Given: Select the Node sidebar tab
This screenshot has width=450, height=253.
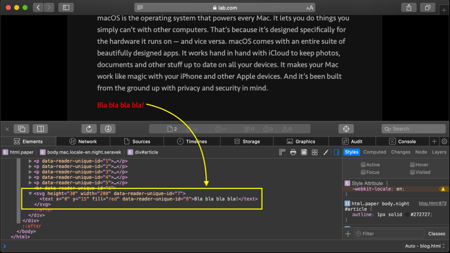Looking at the screenshot, I should pyautogui.click(x=421, y=152).
